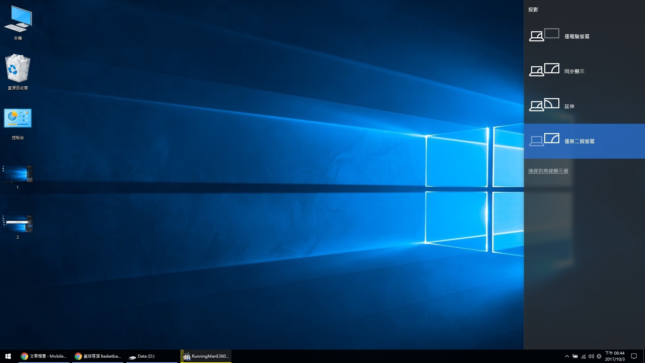Open the volume speaker tray icon
The image size is (645, 363).
tap(591, 356)
